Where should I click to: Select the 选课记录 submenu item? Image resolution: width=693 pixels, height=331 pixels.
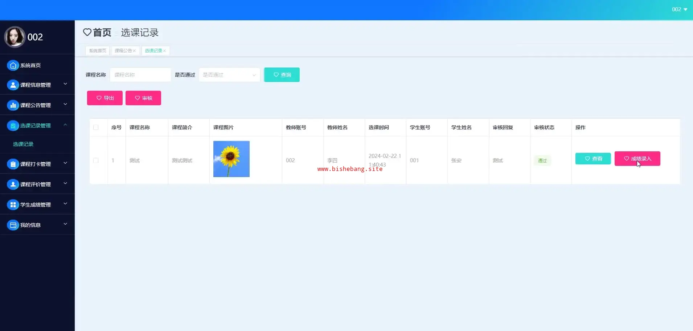click(x=23, y=144)
